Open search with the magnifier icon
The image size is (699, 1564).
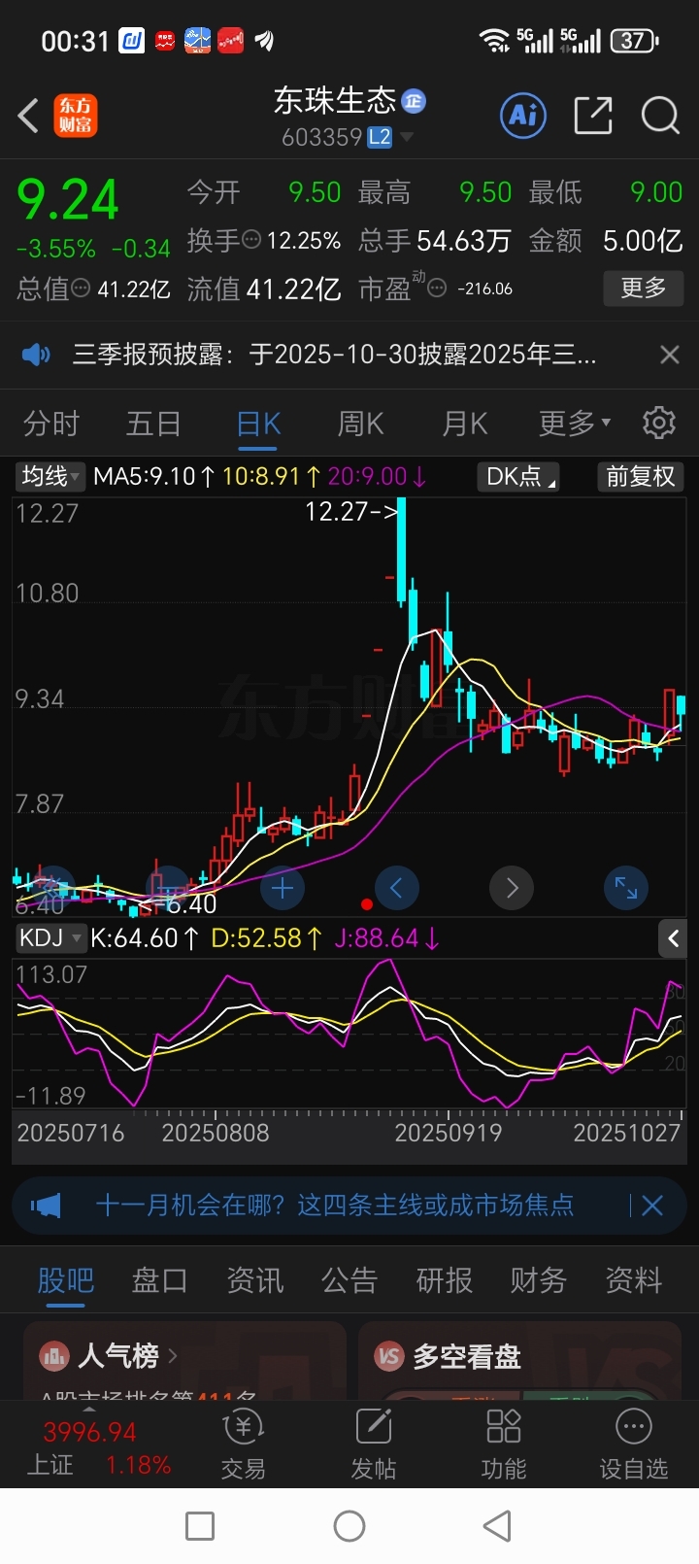(x=660, y=116)
